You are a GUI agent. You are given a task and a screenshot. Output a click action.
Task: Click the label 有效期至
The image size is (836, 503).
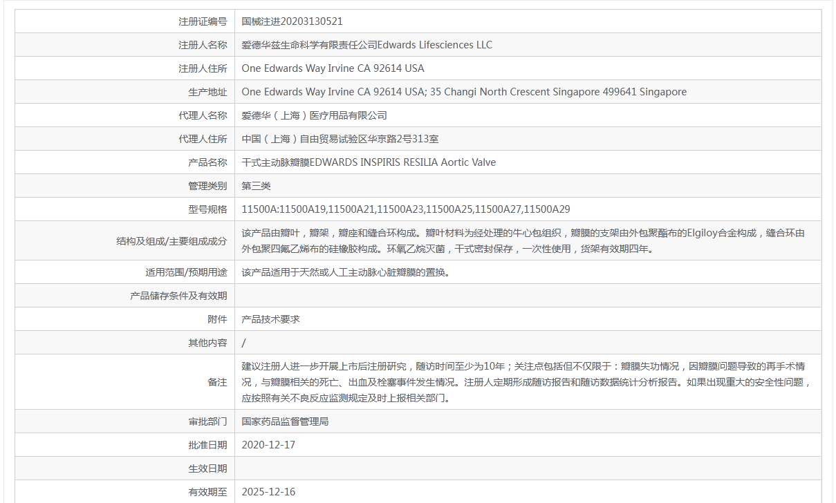coord(207,492)
